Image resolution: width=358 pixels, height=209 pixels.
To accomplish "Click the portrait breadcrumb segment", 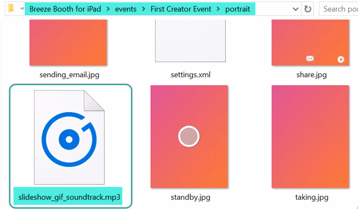I will (238, 9).
